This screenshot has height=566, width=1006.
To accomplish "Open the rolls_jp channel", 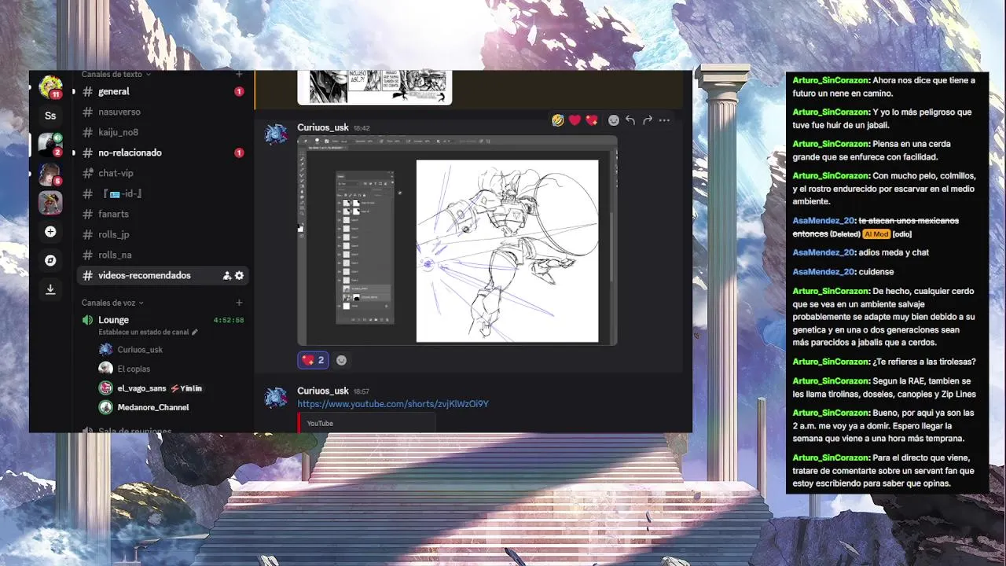I will pos(163,234).
